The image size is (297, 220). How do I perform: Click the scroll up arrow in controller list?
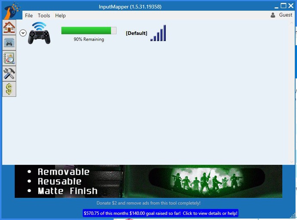[x=292, y=23]
